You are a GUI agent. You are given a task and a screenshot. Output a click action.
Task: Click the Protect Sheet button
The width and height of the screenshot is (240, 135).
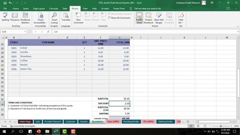tap(139, 18)
